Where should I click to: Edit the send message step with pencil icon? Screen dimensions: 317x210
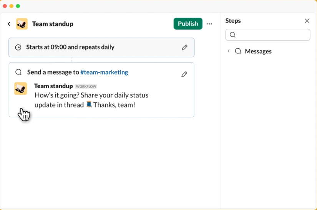pos(184,74)
